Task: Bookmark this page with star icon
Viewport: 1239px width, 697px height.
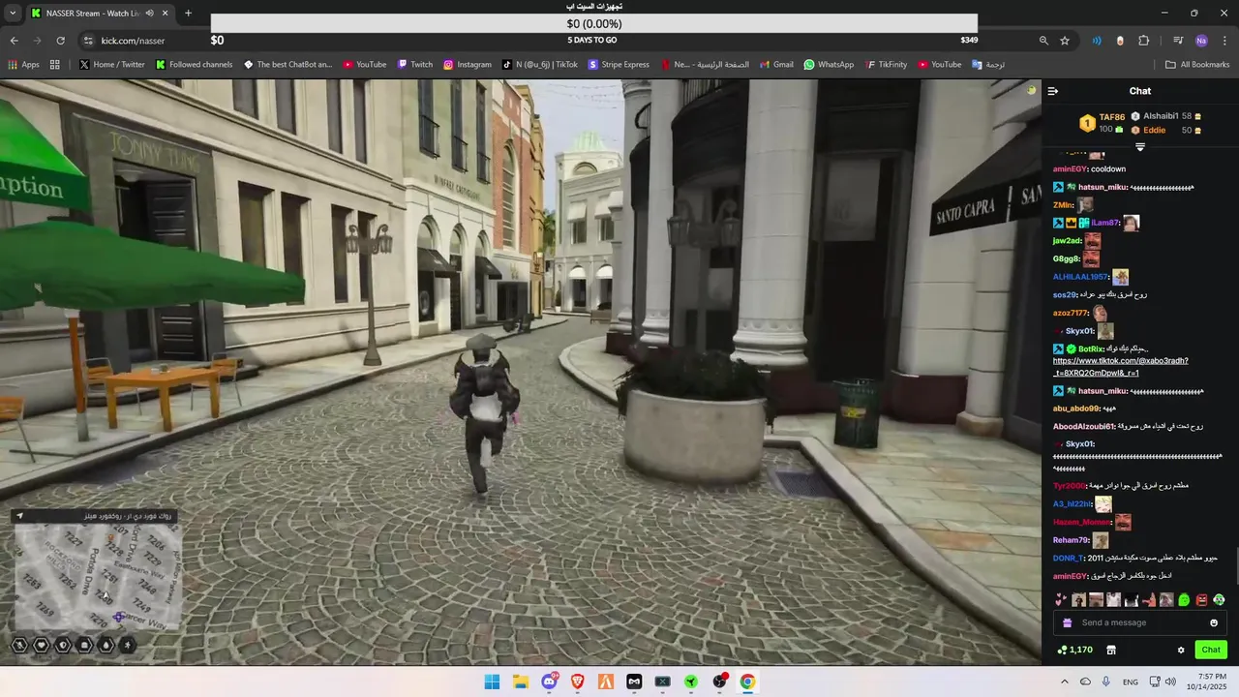Action: coord(1065,41)
